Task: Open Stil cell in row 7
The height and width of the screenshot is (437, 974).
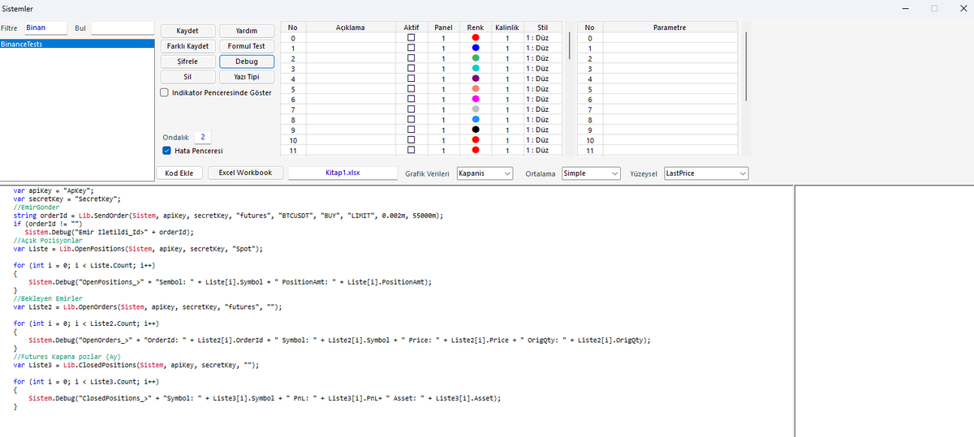Action: pos(543,109)
